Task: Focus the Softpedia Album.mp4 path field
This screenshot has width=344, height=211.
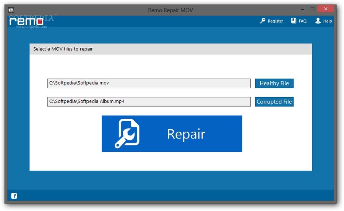Action: tap(149, 101)
